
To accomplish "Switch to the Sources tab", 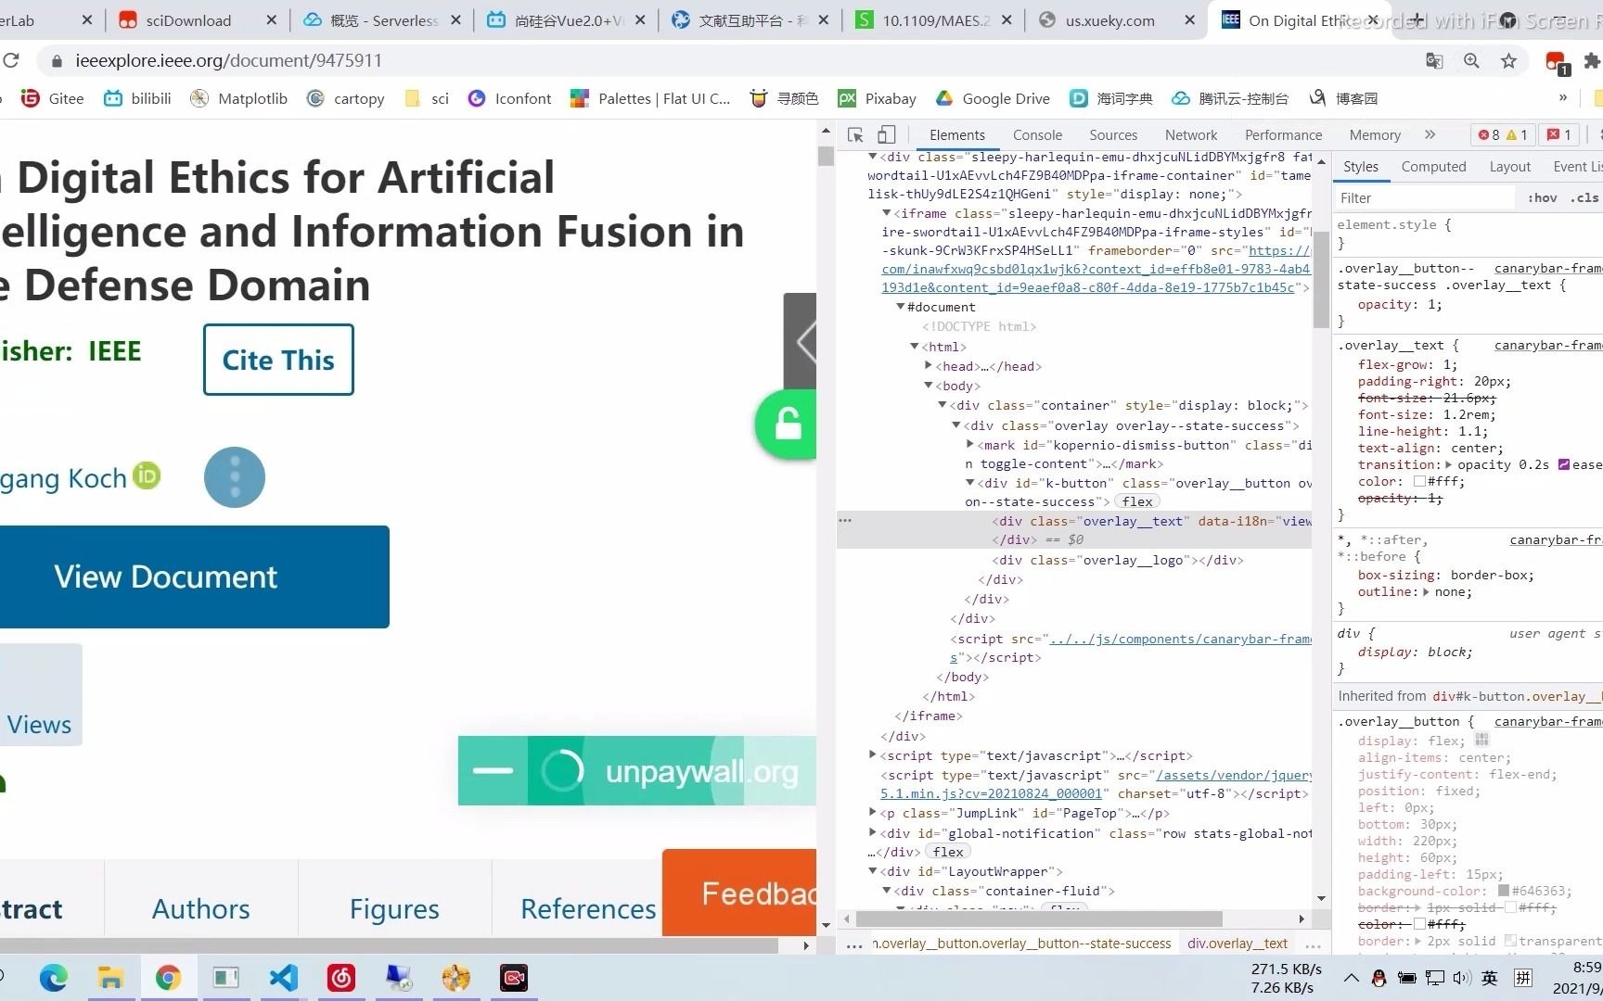I will tap(1113, 135).
